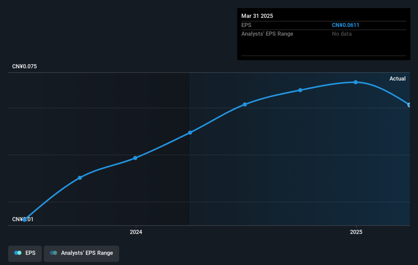
Task: Select the mid-2024 EPS data point
Action: point(190,132)
